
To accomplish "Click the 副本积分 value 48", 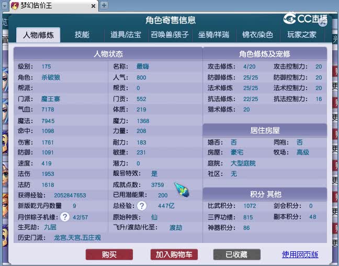I will coord(313,217).
